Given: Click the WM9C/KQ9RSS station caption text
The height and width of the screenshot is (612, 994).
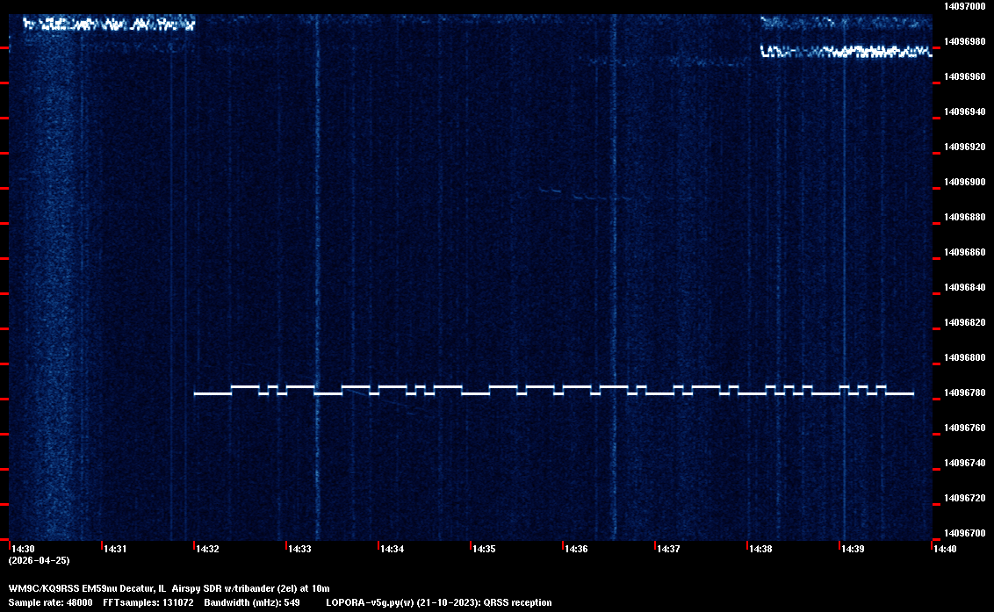Looking at the screenshot, I should coord(169,588).
